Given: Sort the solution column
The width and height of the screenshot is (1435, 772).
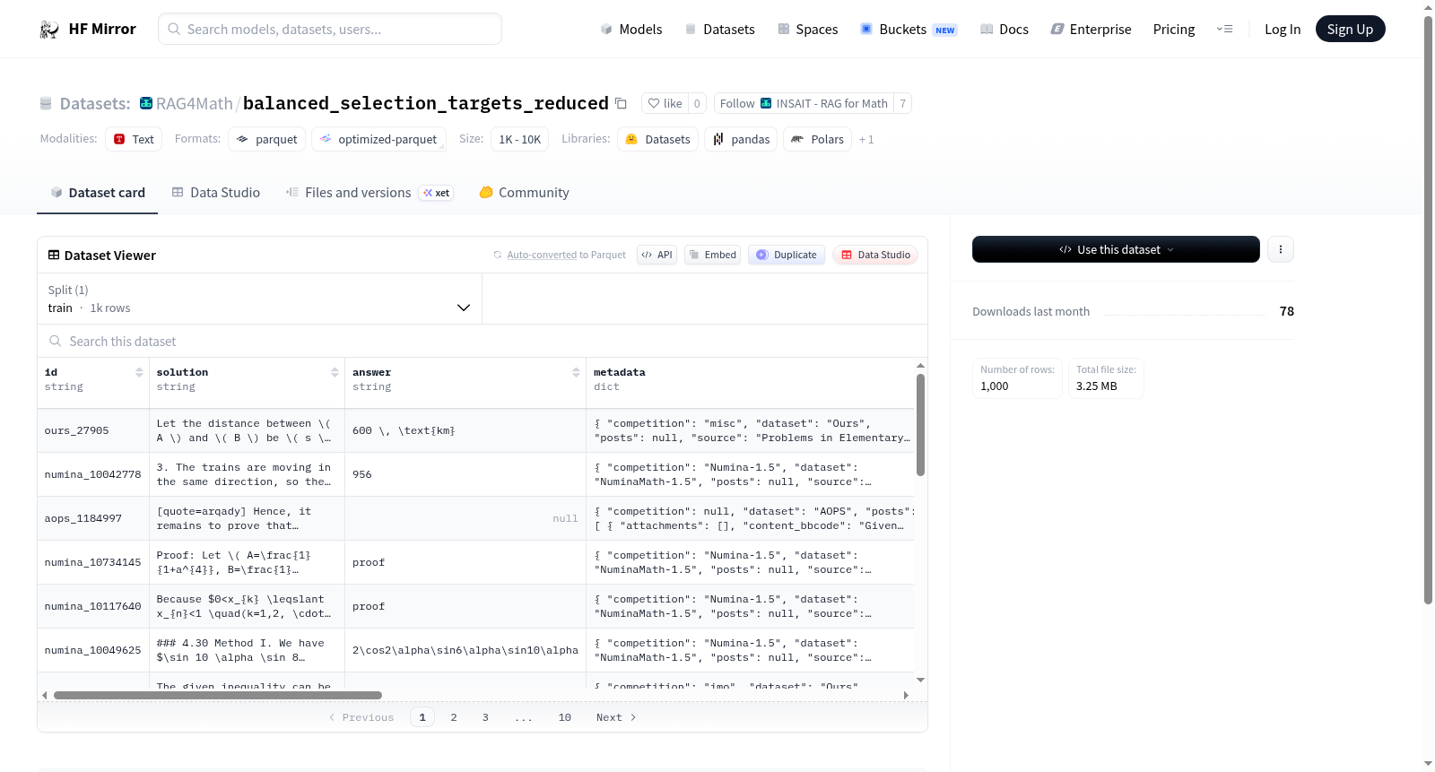Looking at the screenshot, I should [335, 372].
